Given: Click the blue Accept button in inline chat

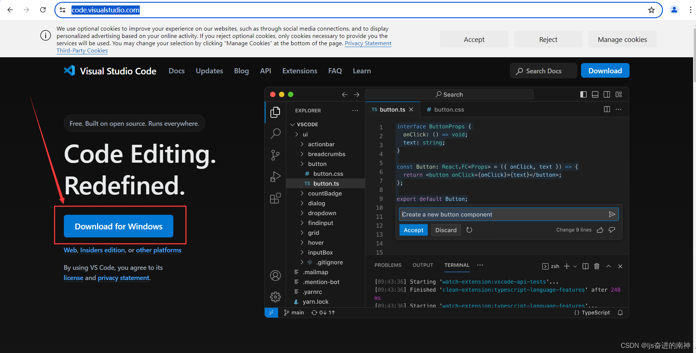Looking at the screenshot, I should (x=414, y=230).
